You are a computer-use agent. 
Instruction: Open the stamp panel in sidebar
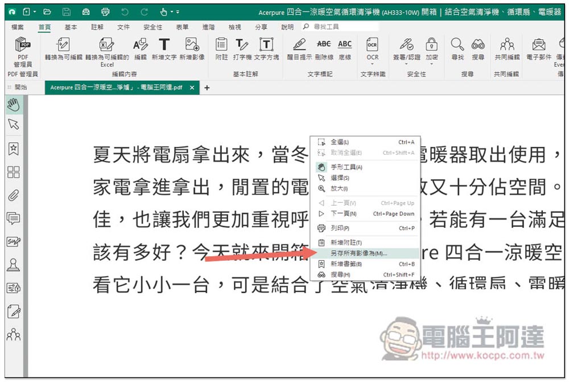click(14, 265)
